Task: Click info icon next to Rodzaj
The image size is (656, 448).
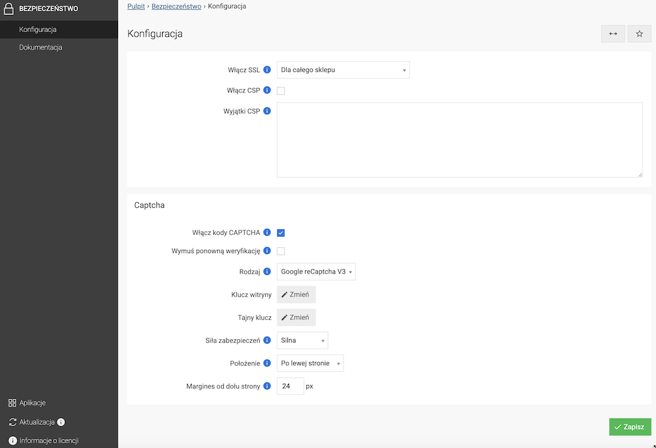Action: tap(267, 272)
